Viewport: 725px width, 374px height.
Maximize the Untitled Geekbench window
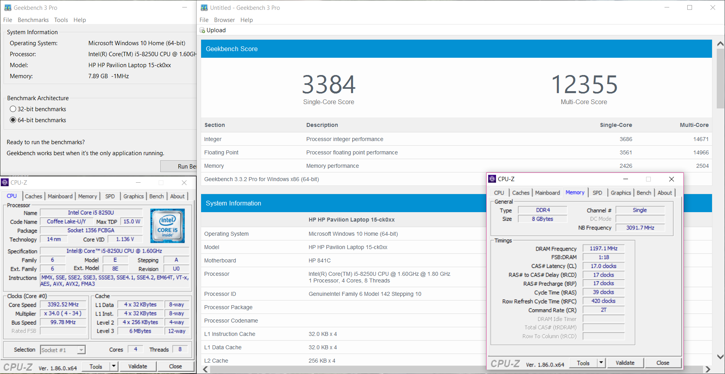point(690,7)
